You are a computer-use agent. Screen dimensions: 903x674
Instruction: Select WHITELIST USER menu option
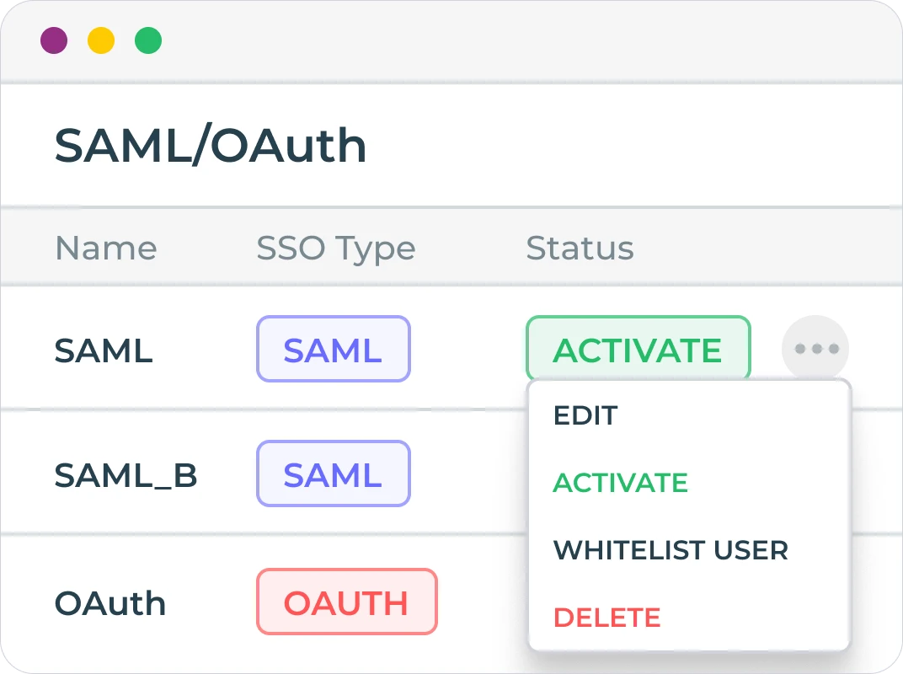coord(671,550)
